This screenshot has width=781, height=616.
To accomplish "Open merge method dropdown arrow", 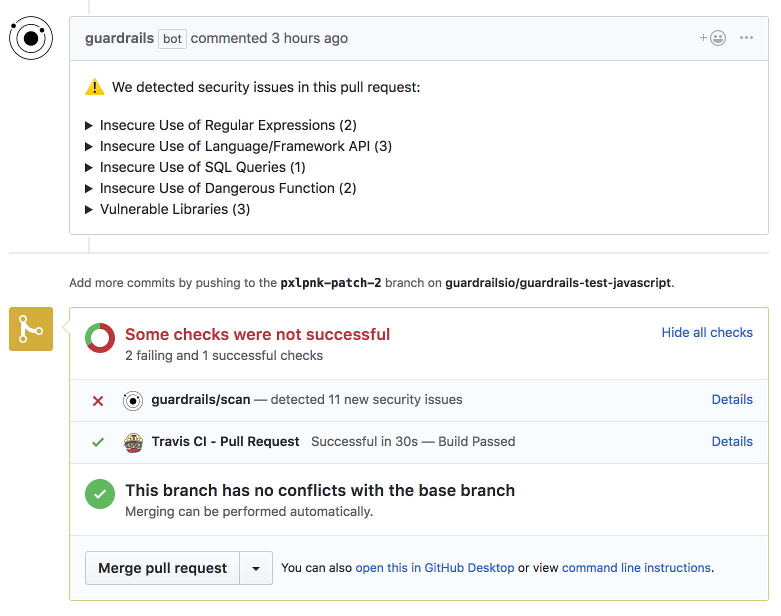I will click(x=256, y=568).
